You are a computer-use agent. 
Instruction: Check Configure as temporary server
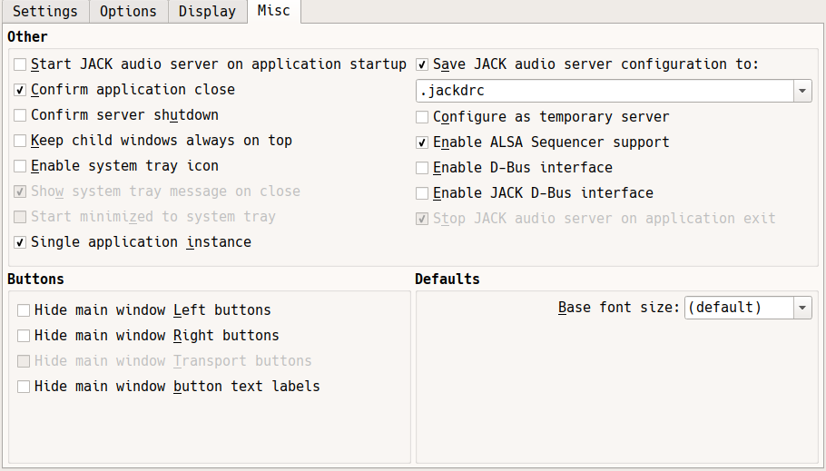click(423, 117)
